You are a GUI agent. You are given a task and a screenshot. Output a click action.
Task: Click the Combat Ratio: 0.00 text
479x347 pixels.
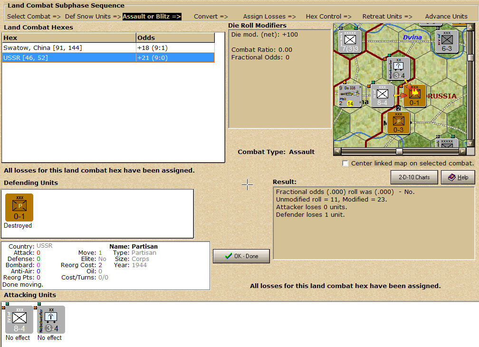pyautogui.click(x=262, y=49)
